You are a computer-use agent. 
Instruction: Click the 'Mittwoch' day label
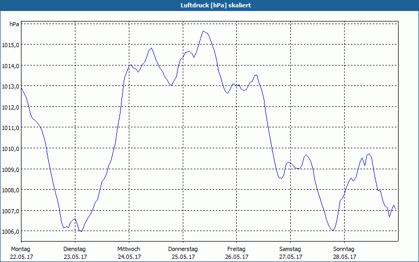click(129, 249)
